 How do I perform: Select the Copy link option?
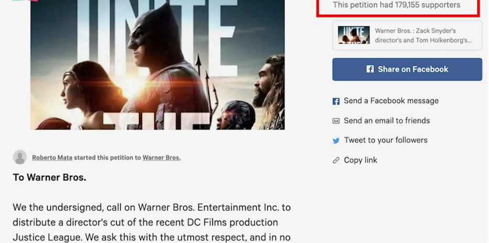point(360,160)
